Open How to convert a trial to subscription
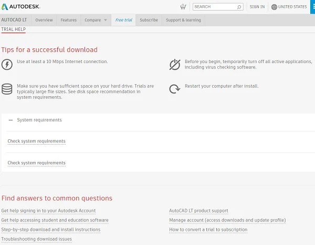 pos(208,230)
